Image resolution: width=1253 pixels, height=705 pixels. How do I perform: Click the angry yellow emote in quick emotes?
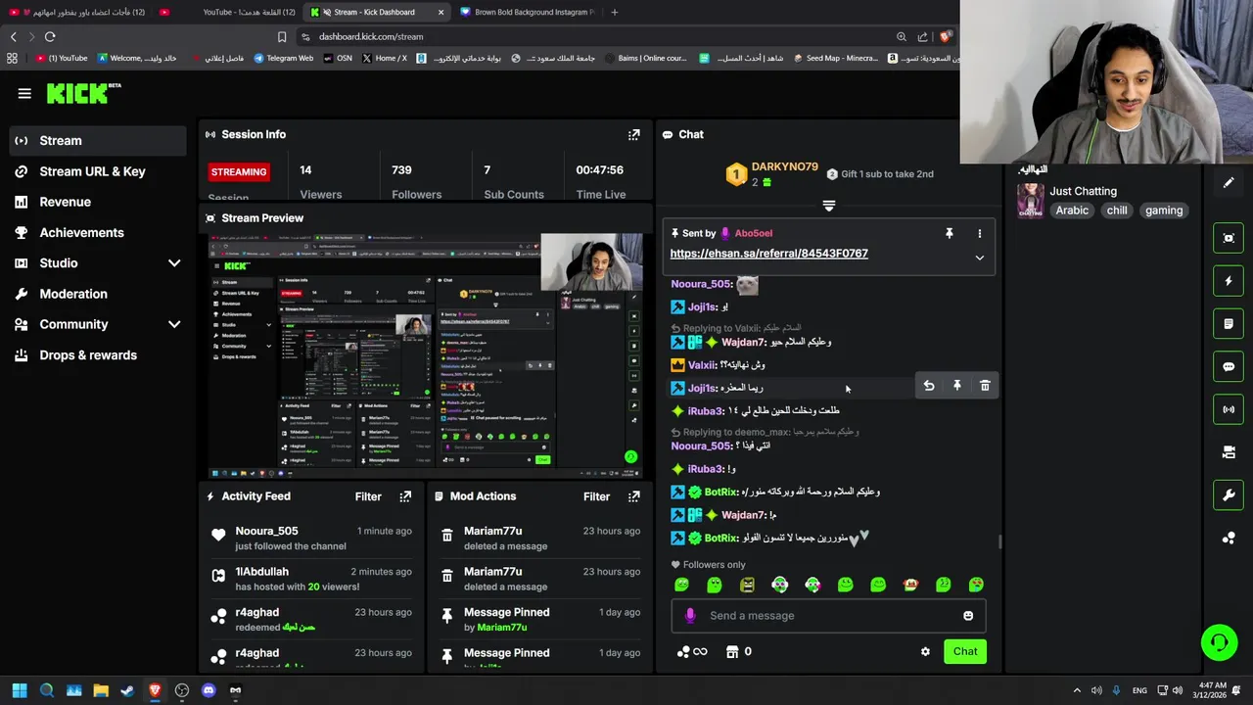[747, 585]
